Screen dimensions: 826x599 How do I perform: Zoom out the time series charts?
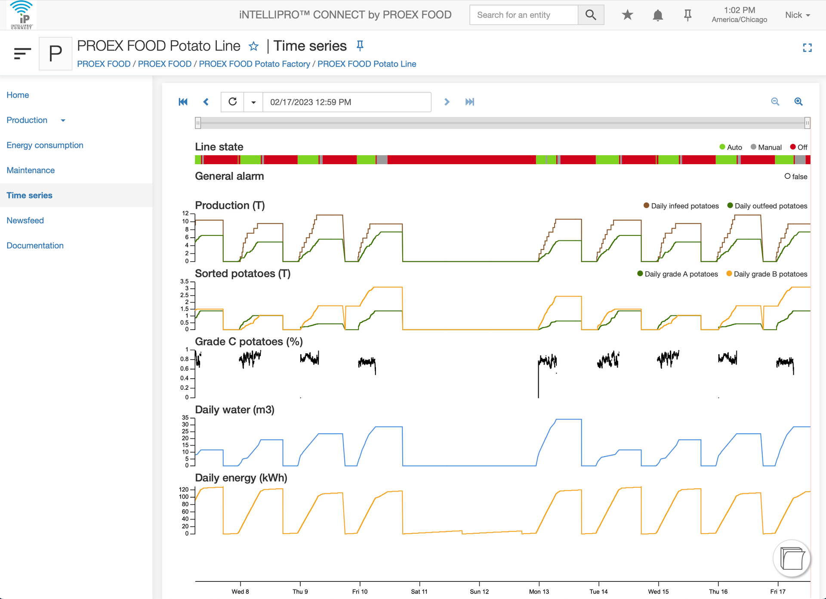(775, 101)
